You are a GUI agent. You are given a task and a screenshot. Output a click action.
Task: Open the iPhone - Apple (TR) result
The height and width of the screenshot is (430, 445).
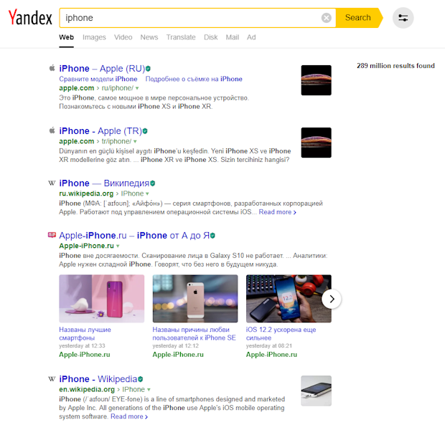[100, 131]
